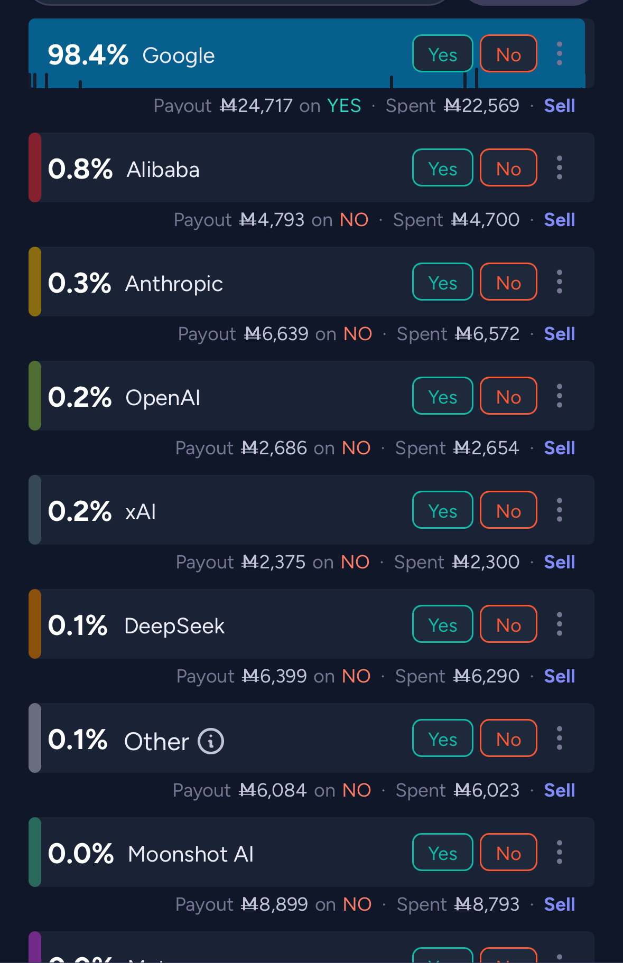This screenshot has height=963, width=623.
Task: Open the three-dot menu for xAI
Action: 559,510
